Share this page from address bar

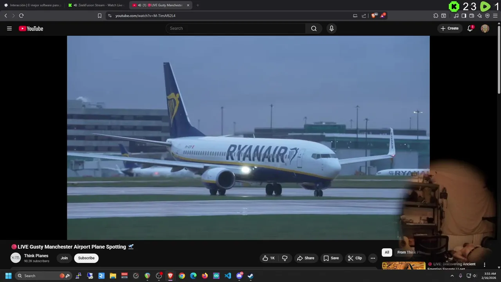[364, 16]
